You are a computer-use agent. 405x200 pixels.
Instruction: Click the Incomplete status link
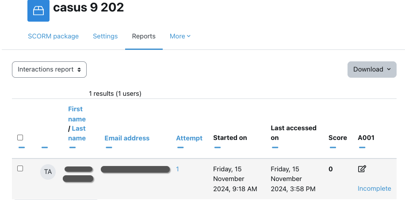pyautogui.click(x=374, y=189)
